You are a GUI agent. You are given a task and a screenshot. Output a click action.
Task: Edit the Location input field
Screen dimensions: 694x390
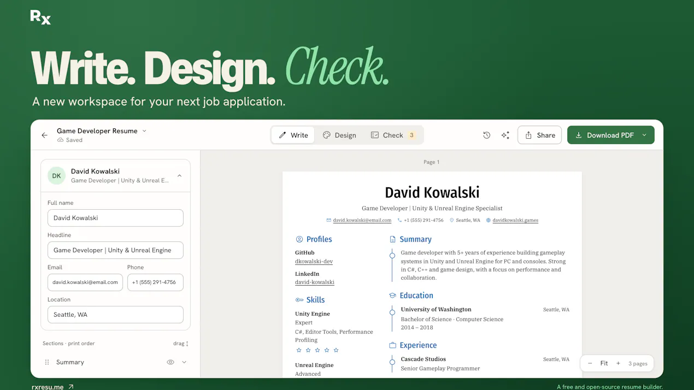[x=115, y=315]
